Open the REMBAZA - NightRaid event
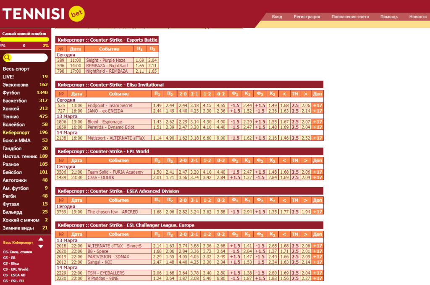 coord(107,66)
